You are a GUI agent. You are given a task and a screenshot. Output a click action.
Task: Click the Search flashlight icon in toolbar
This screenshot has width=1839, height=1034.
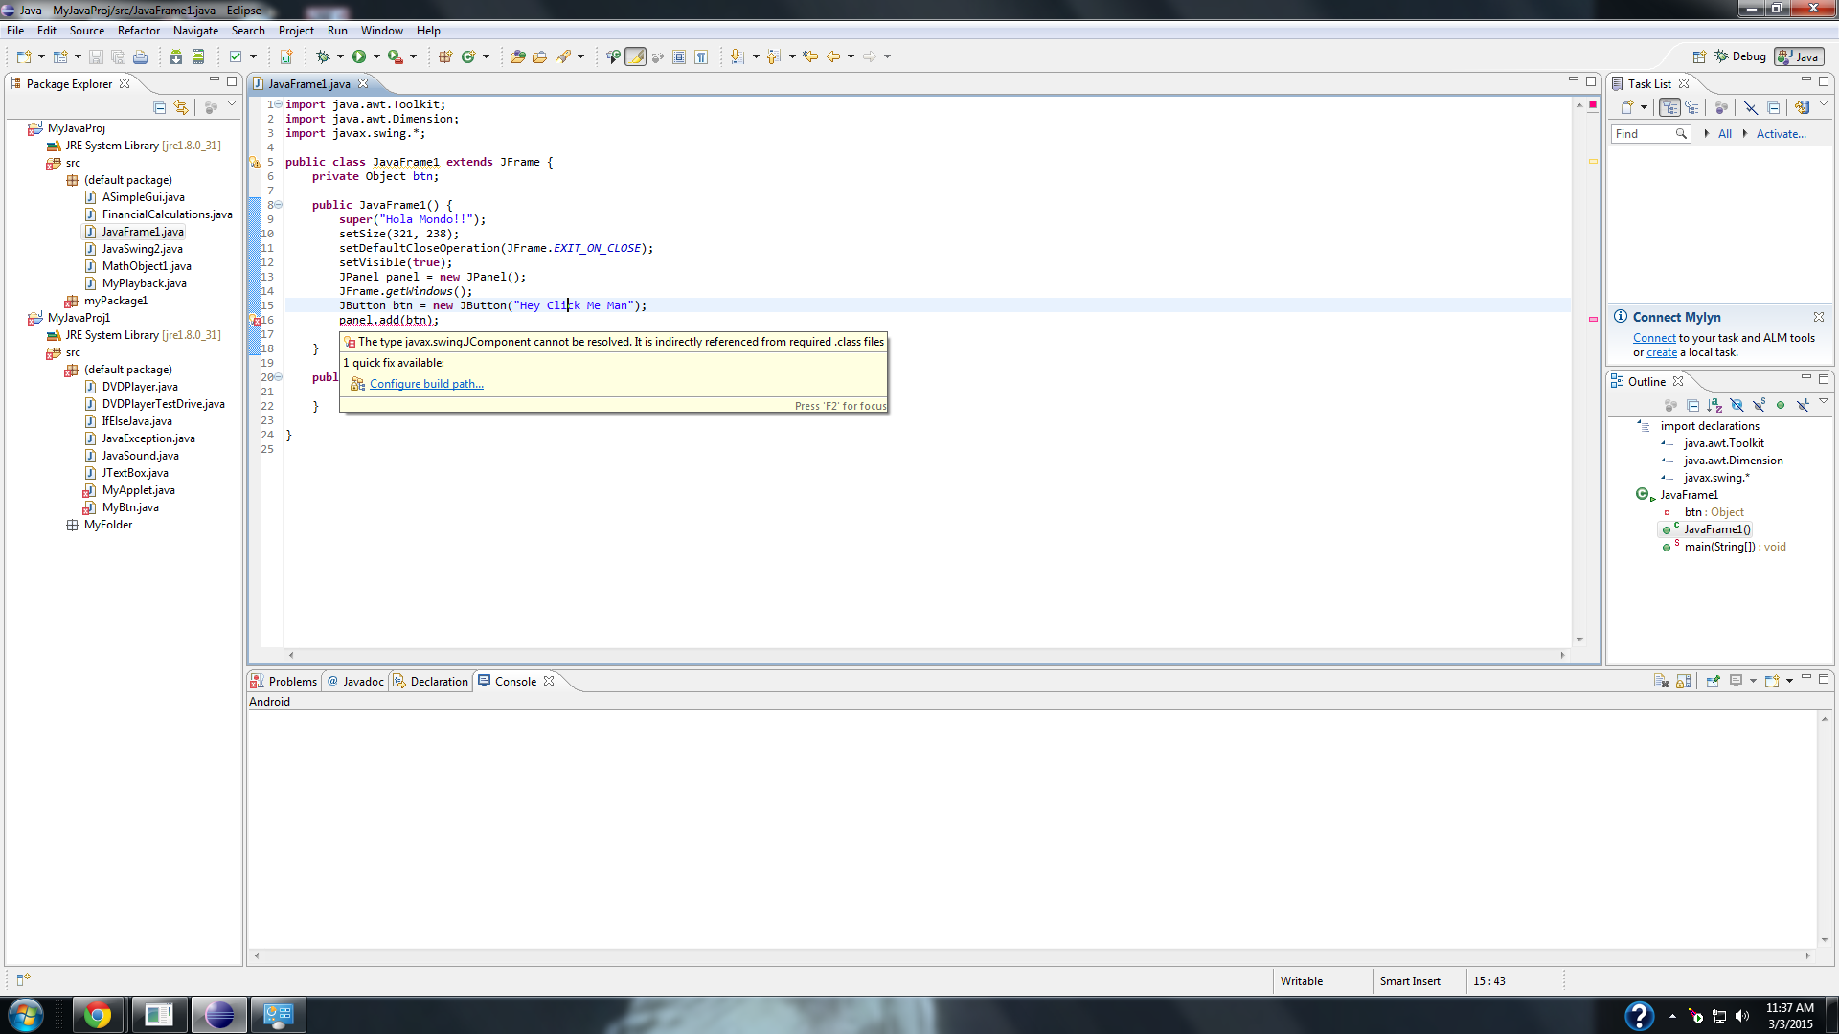click(563, 57)
